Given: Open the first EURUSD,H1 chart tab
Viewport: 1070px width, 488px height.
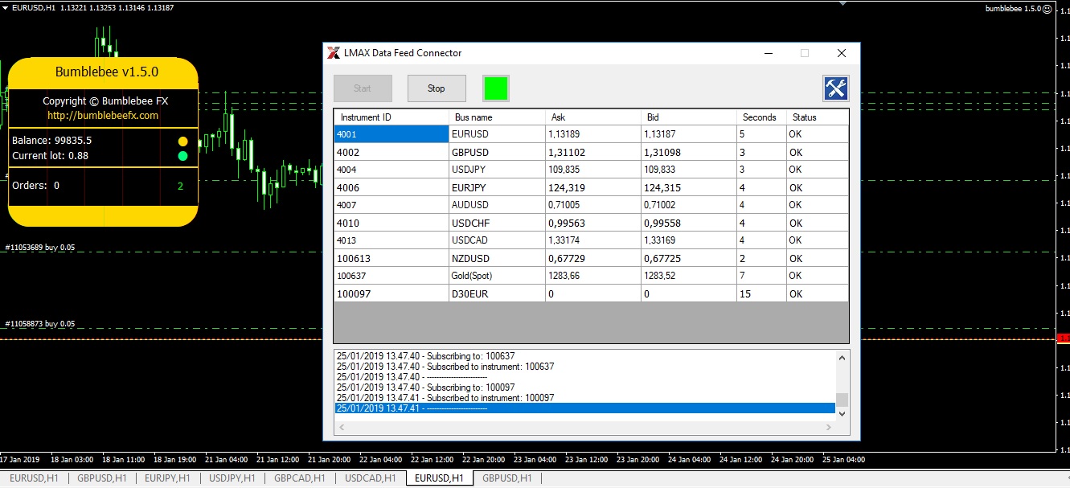Looking at the screenshot, I should pos(34,478).
